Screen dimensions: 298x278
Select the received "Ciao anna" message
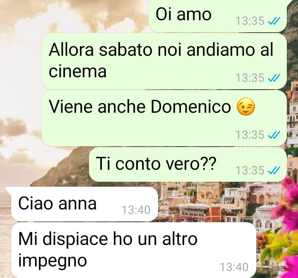84,204
